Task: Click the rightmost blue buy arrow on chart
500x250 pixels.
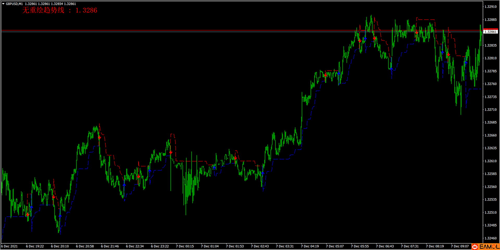Action: (466, 62)
